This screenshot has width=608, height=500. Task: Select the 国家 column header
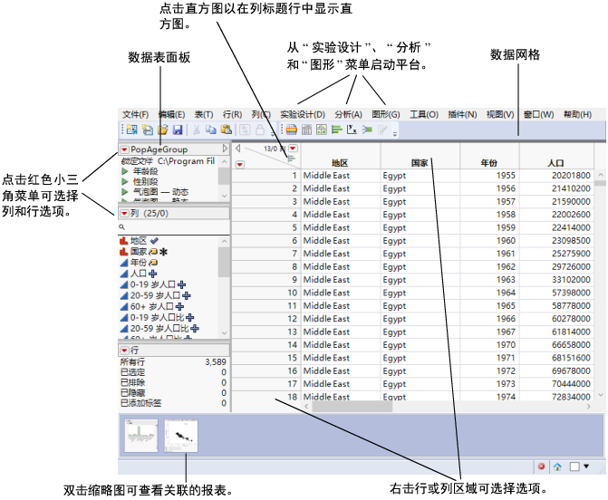pos(420,156)
